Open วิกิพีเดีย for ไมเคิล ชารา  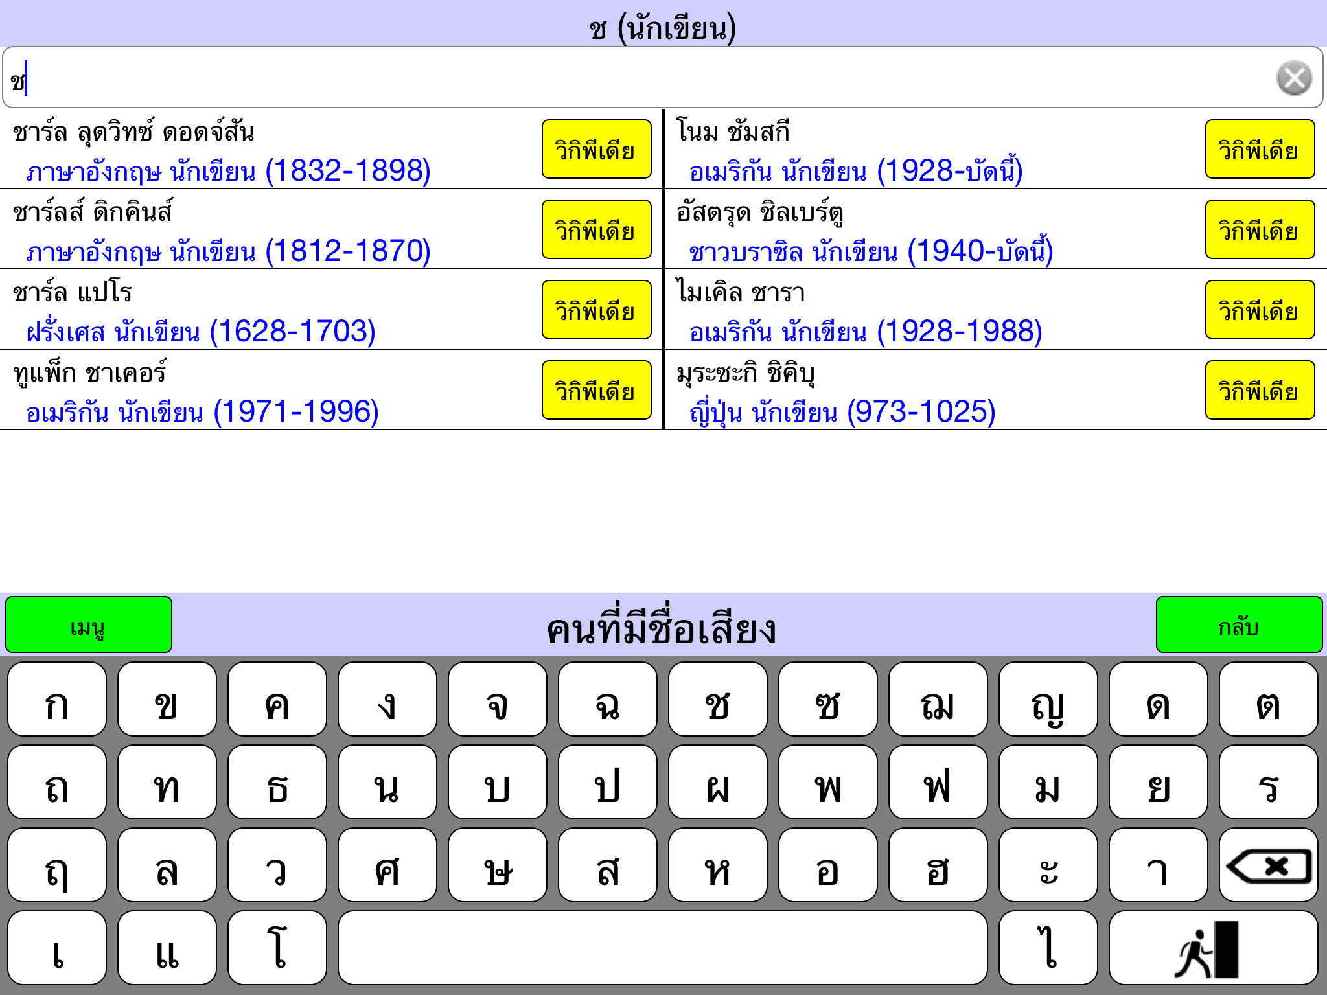click(1260, 310)
